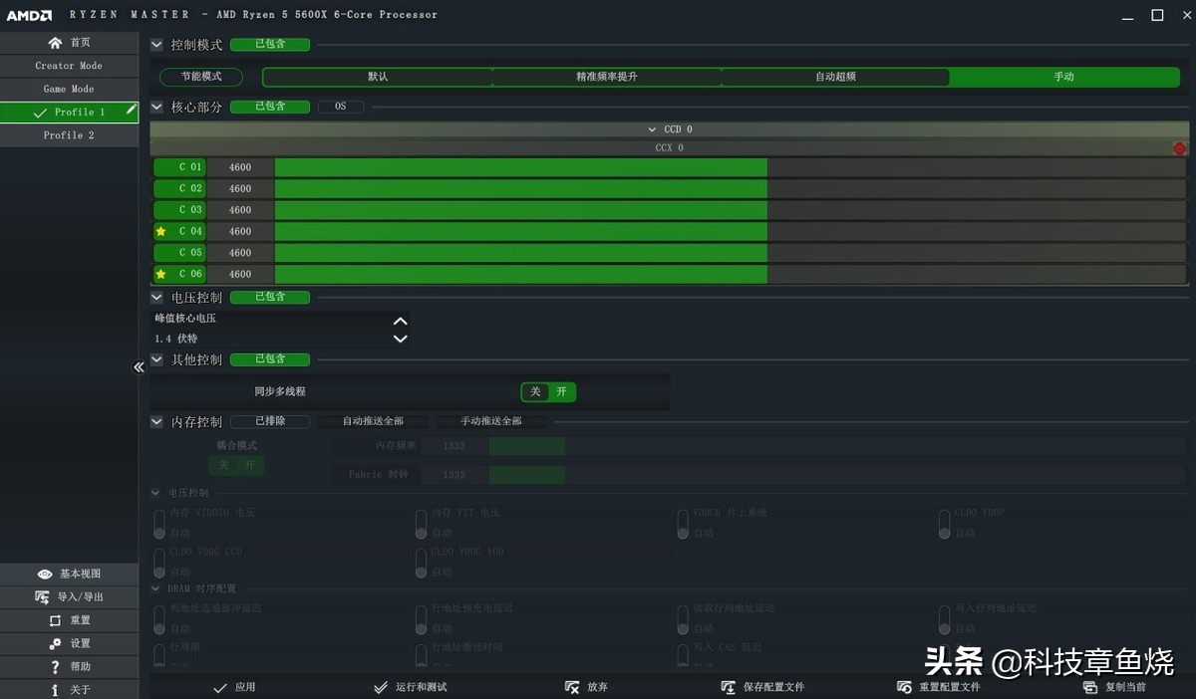Select Profile 2 in the sidebar
Viewport: 1196px width, 699px height.
[69, 134]
